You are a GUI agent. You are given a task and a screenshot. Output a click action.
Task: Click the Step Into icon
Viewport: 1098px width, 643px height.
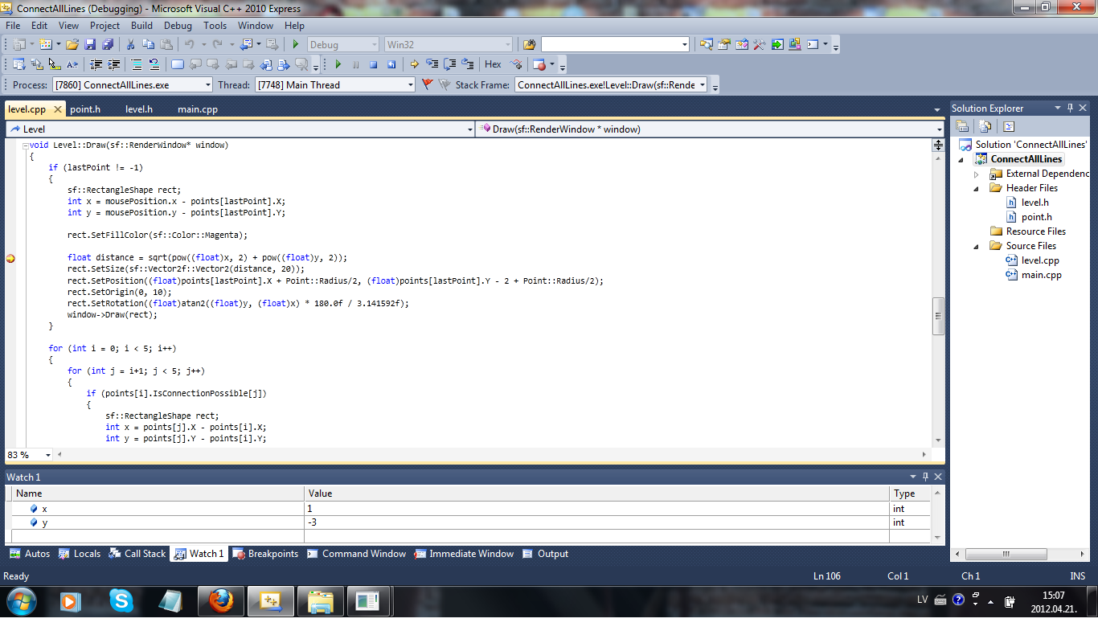tap(432, 64)
